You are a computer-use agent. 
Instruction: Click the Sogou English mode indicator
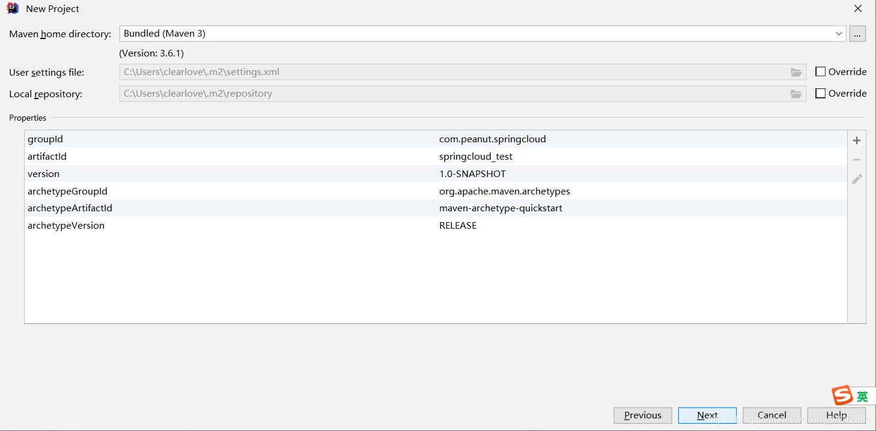(862, 397)
